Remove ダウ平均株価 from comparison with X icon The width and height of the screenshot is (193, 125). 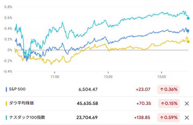coord(187,104)
